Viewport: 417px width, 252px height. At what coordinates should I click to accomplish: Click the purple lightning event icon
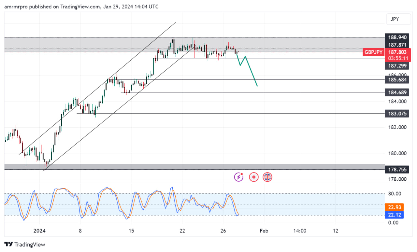click(239, 177)
